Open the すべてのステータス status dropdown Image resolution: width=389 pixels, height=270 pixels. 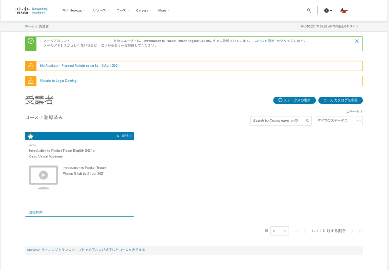[x=338, y=121]
